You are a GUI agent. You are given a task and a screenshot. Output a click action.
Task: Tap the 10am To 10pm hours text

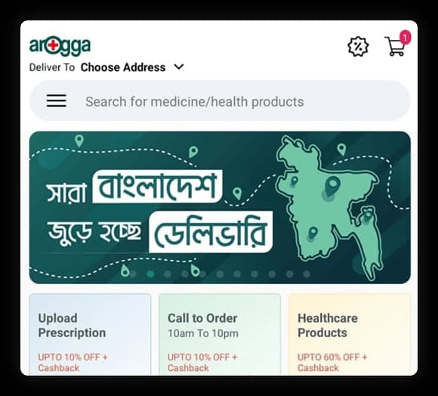(203, 333)
